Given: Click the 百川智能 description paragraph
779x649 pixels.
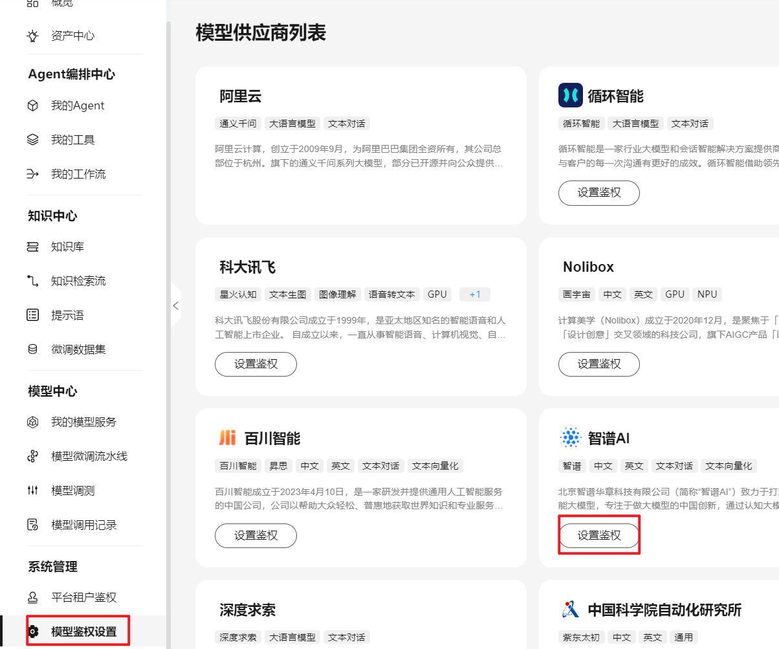Looking at the screenshot, I should (359, 498).
